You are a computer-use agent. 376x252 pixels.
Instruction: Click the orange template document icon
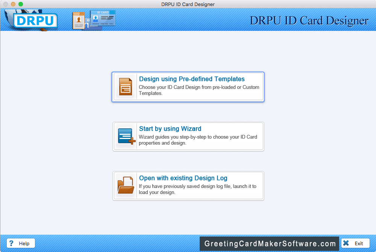[126, 87]
